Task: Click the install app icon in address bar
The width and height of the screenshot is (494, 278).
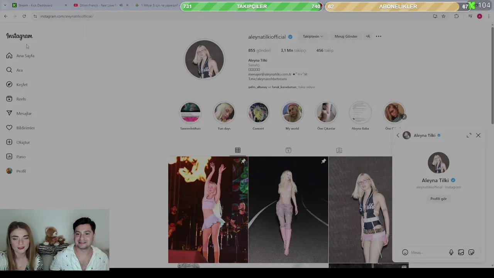Action: pos(435,16)
